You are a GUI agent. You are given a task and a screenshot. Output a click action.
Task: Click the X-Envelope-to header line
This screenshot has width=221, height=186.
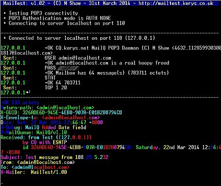[x=50, y=117]
